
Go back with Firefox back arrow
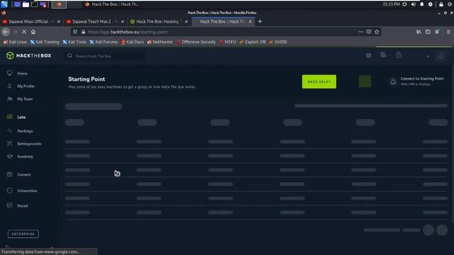(6, 32)
